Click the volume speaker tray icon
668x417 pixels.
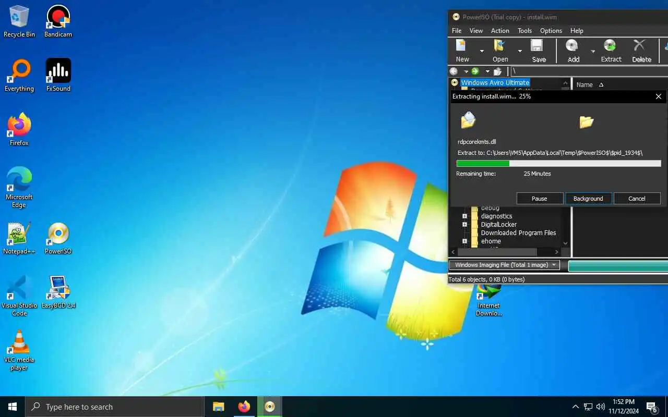601,407
